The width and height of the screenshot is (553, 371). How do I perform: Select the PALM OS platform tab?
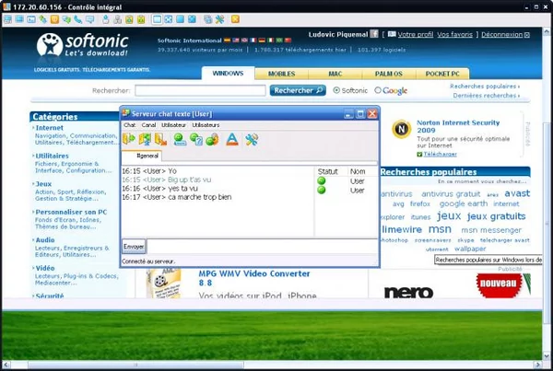click(389, 74)
